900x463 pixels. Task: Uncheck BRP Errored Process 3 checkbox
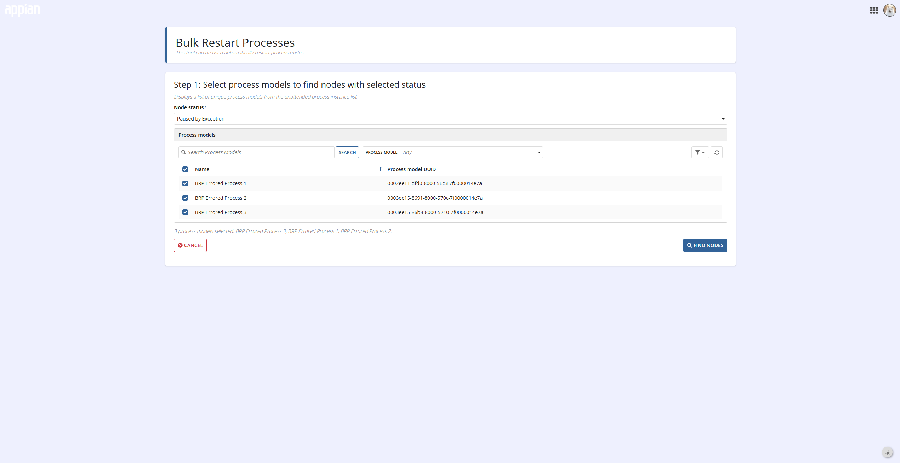click(x=185, y=212)
